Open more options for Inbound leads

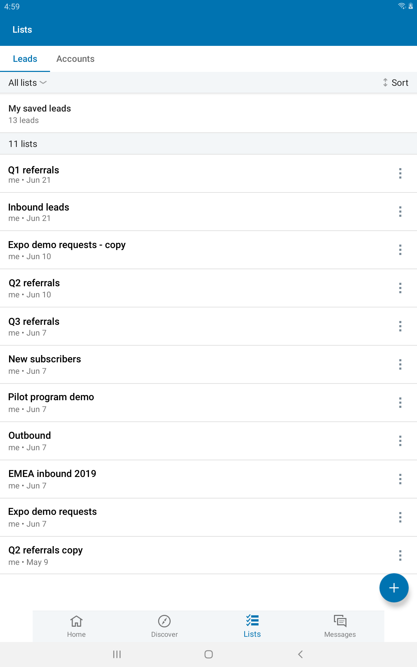coord(400,212)
